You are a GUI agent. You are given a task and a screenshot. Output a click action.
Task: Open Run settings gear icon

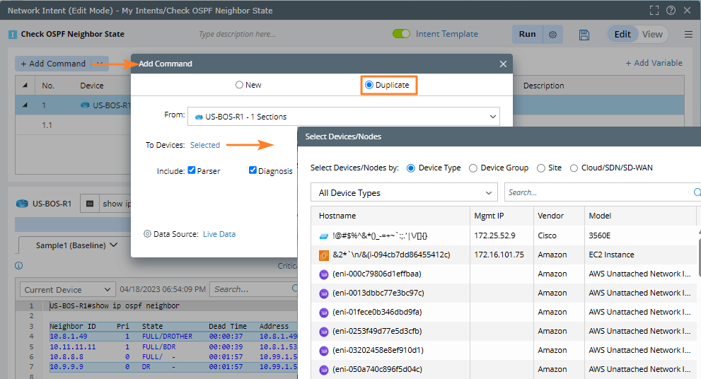pos(553,35)
